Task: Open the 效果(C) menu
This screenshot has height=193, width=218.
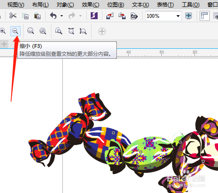Action: point(90,5)
